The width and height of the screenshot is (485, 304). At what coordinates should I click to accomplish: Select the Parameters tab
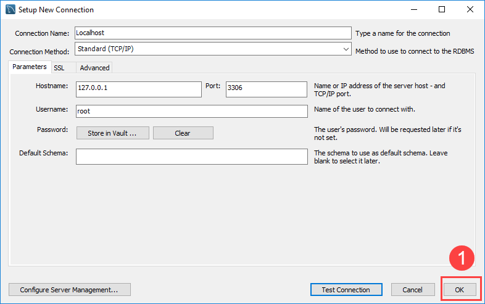[x=30, y=67]
